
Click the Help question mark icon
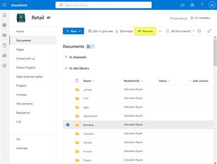202,5
